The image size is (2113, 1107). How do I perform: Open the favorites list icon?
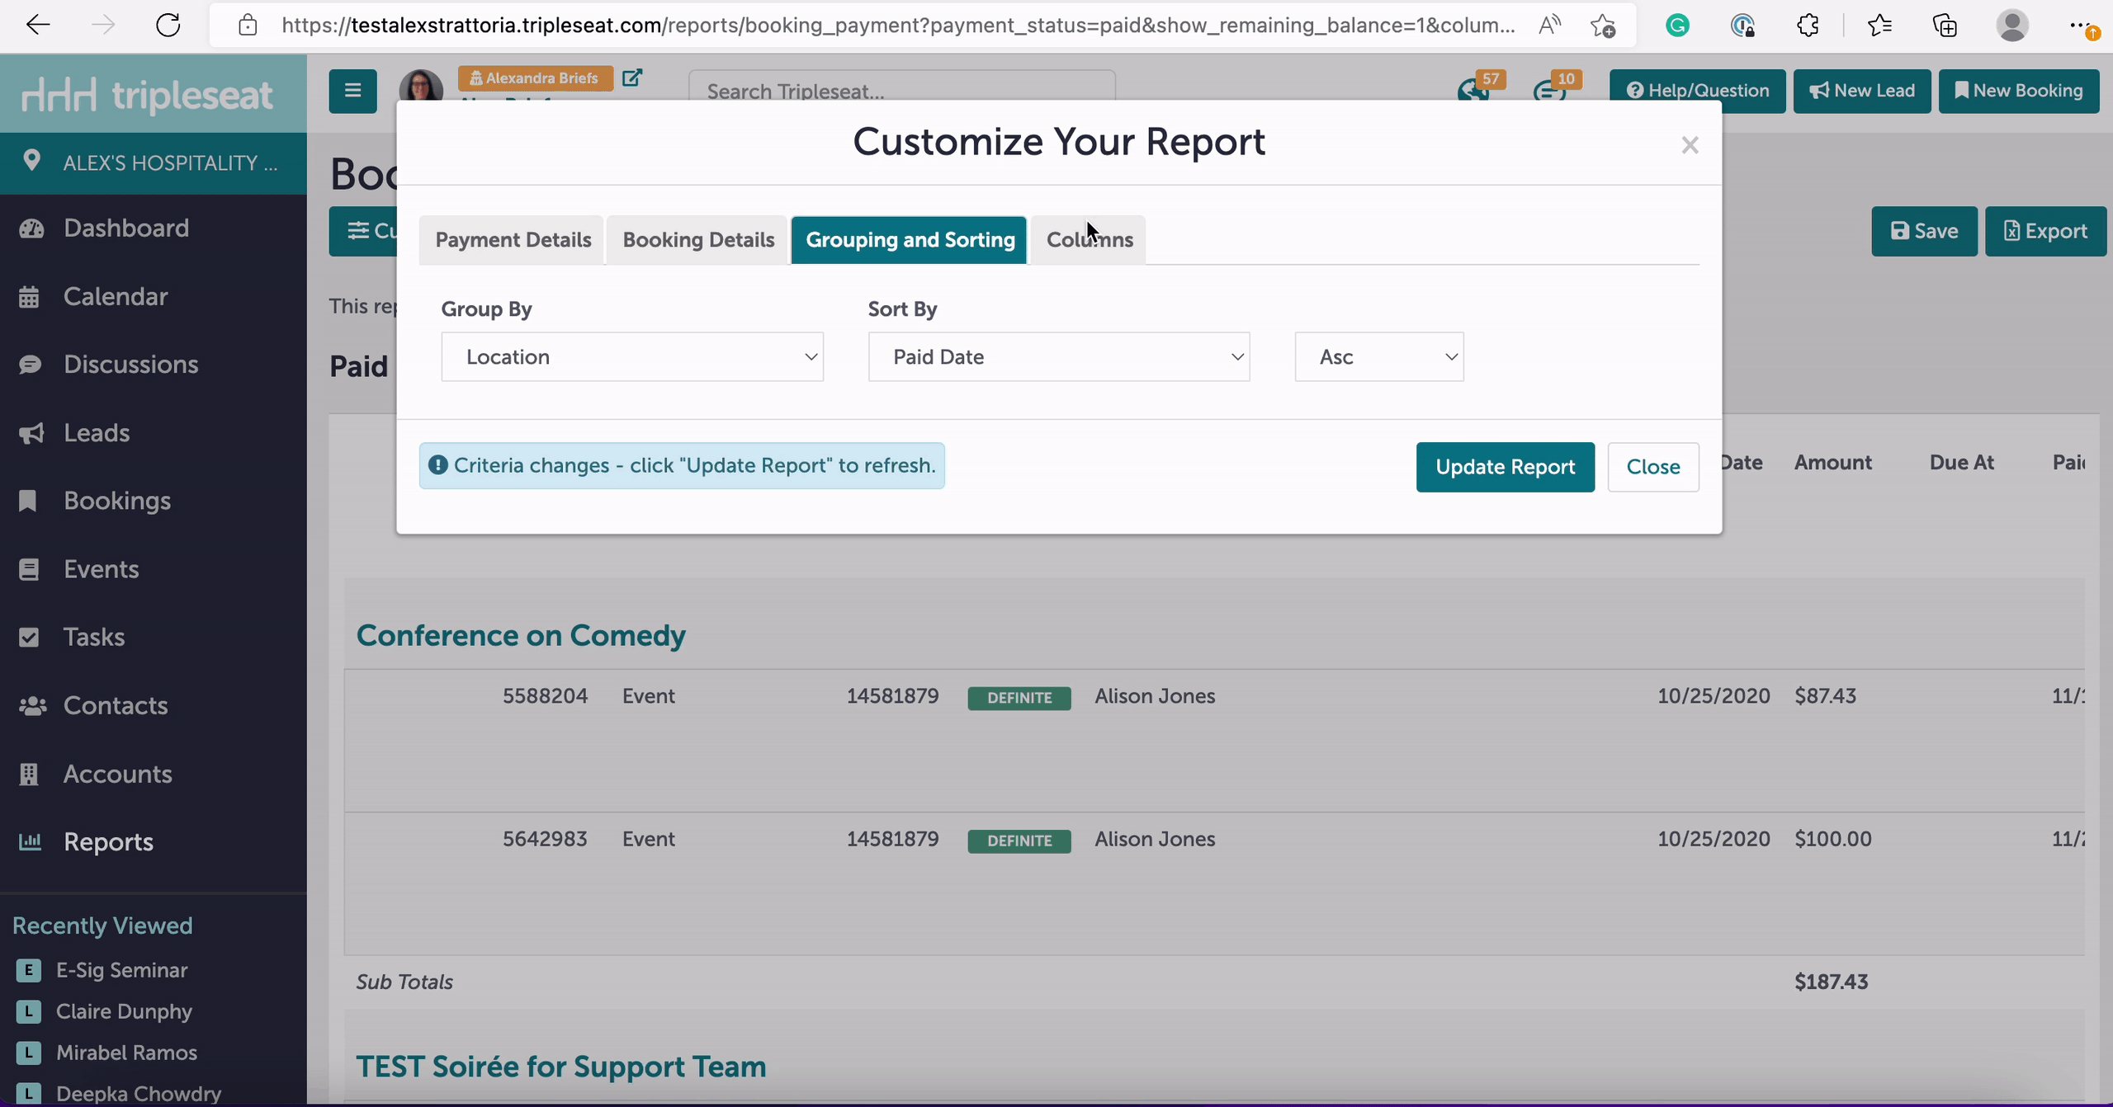[x=1879, y=26]
